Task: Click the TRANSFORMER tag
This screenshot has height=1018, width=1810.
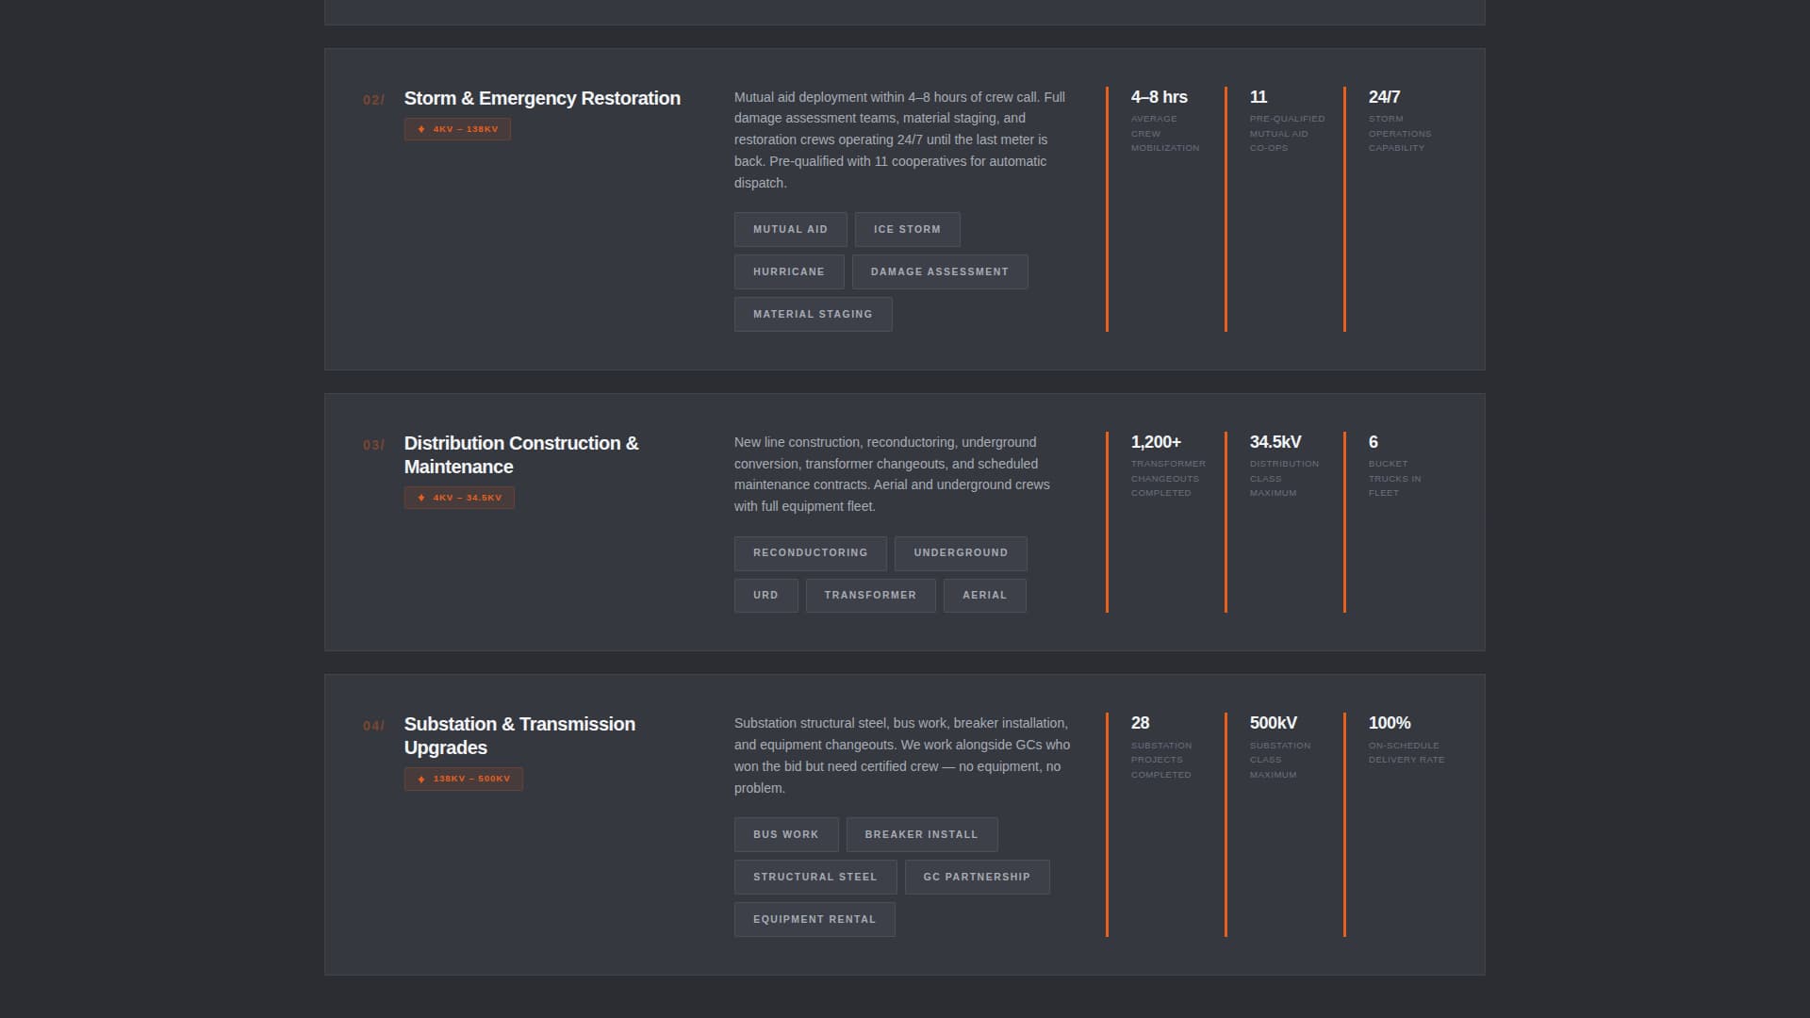Action: [870, 595]
